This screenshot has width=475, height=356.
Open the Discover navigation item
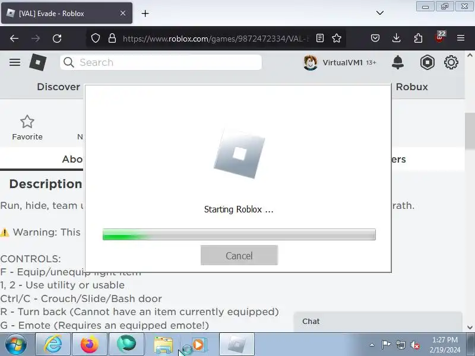[58, 87]
